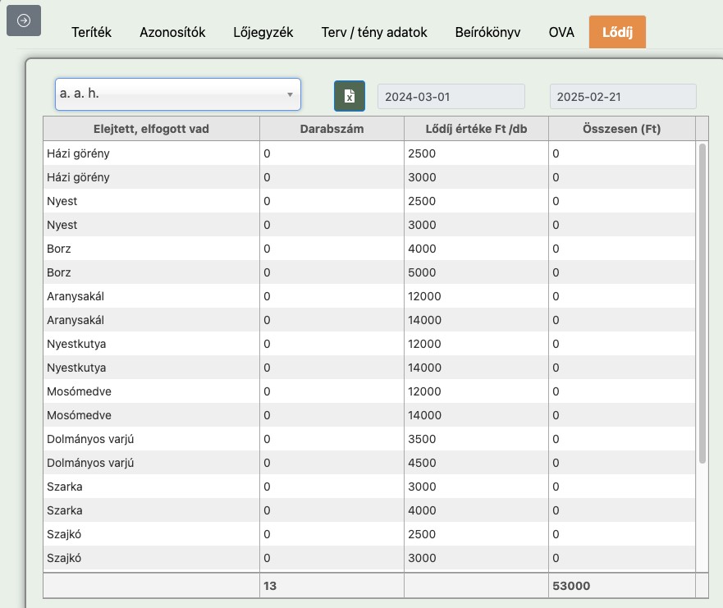Click the Összesen (Ft) column header

621,129
